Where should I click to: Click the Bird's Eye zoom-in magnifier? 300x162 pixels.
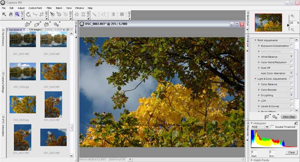pos(292,16)
